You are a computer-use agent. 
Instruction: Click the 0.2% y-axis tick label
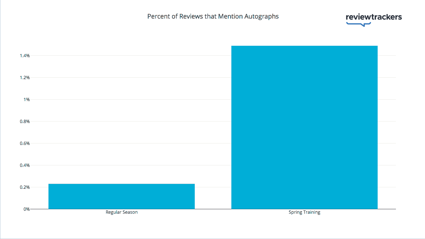pyautogui.click(x=25, y=187)
